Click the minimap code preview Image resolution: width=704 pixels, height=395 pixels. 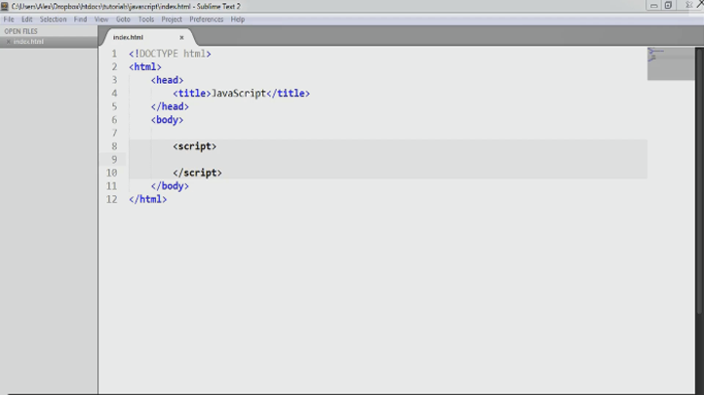(670, 63)
